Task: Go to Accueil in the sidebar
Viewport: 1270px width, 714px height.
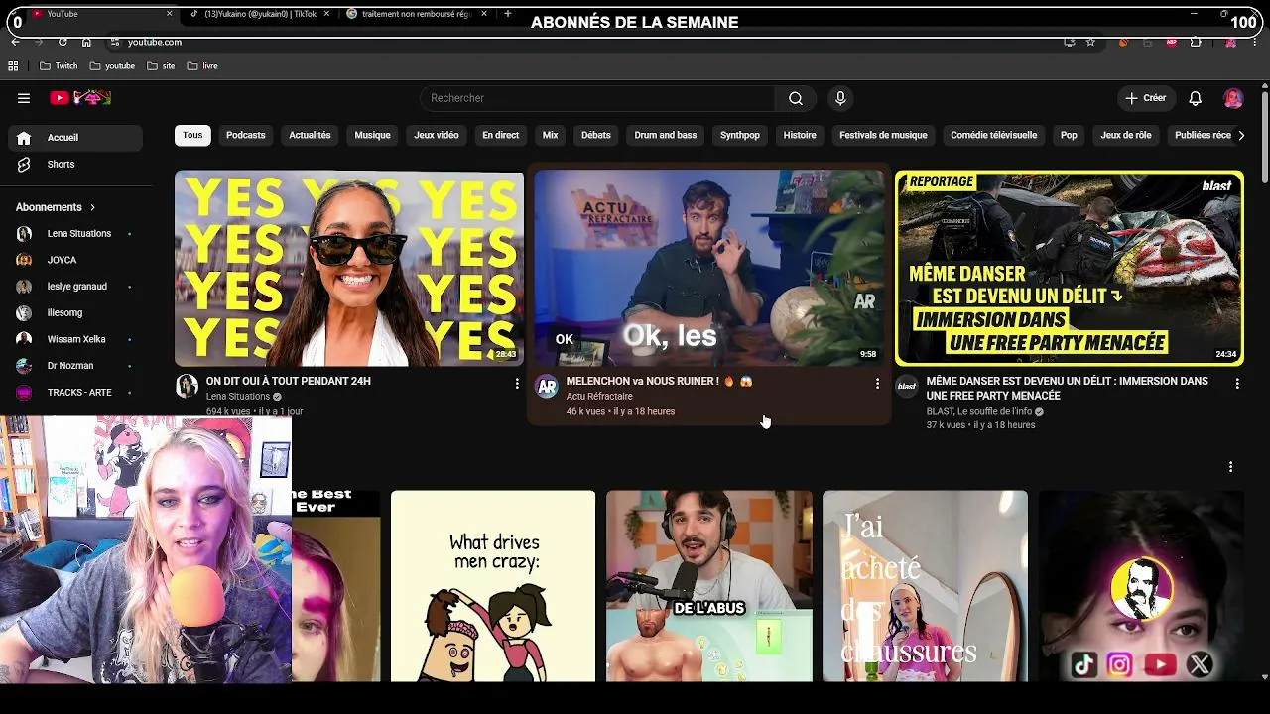Action: pos(75,138)
